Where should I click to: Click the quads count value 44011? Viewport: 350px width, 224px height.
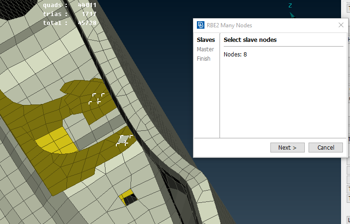pos(87,5)
